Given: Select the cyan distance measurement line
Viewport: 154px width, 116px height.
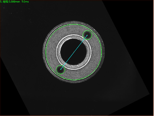Looking at the screenshot, I should pos(74,52).
